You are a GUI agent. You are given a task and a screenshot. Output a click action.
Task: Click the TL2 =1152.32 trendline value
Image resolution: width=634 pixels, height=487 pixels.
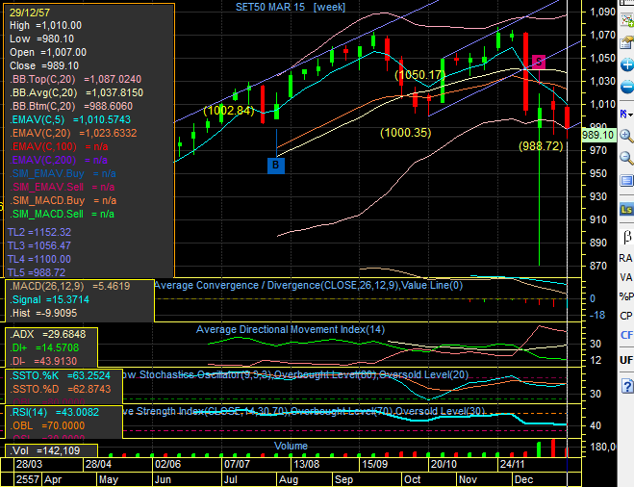tap(39, 232)
